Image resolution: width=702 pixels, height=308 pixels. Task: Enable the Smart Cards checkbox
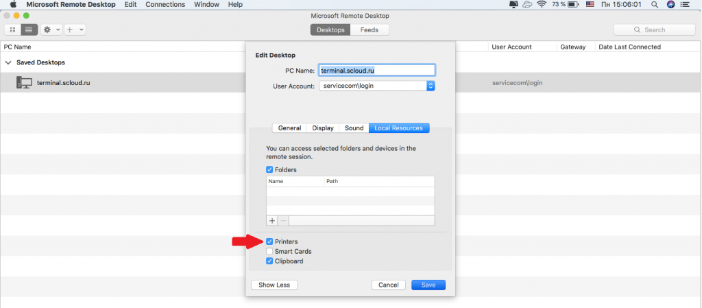269,252
